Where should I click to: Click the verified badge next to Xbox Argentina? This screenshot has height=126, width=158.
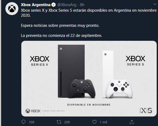click(x=53, y=5)
